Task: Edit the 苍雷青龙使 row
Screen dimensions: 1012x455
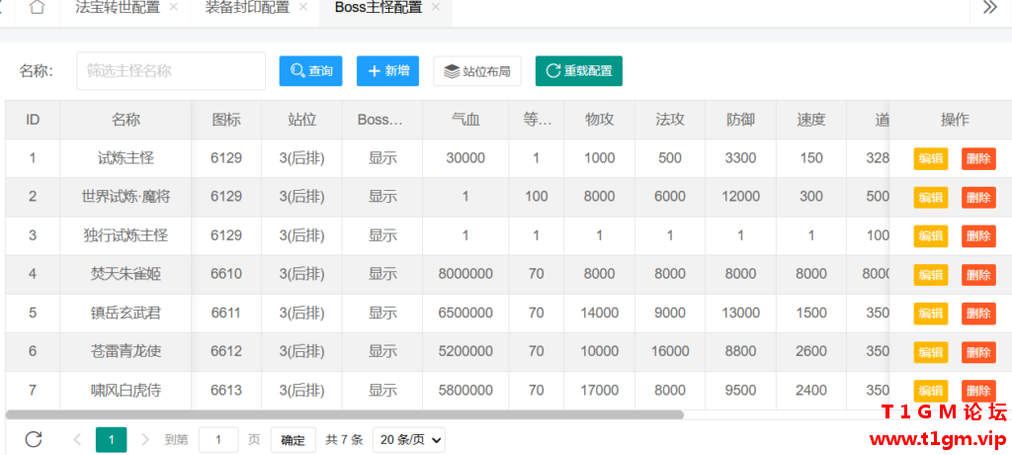Action: click(931, 352)
